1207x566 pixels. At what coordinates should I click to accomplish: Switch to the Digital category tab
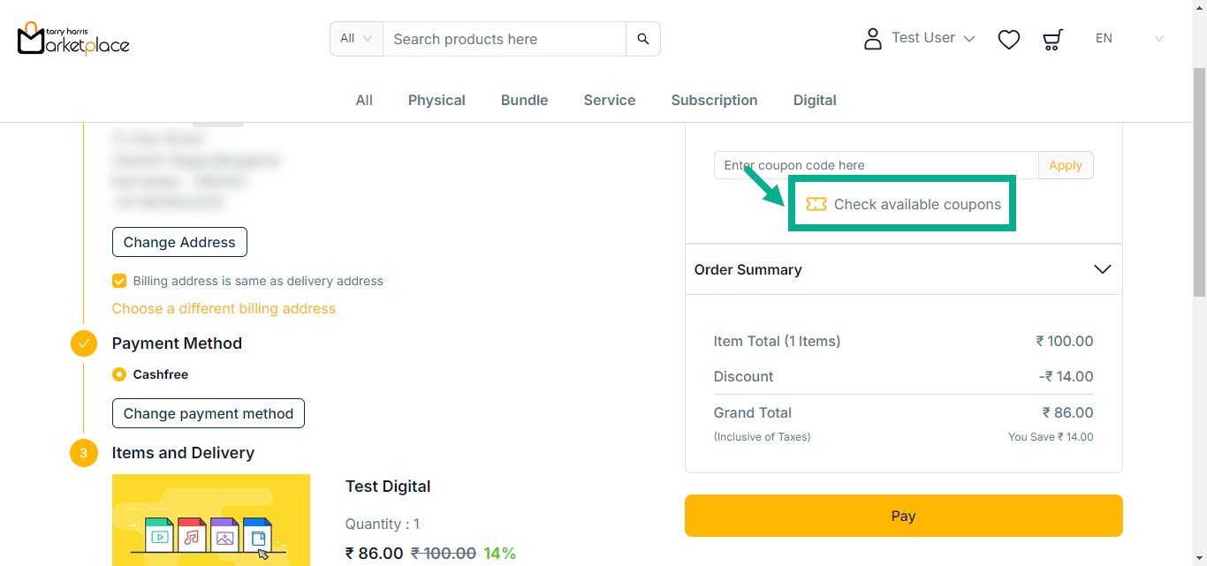pos(814,101)
